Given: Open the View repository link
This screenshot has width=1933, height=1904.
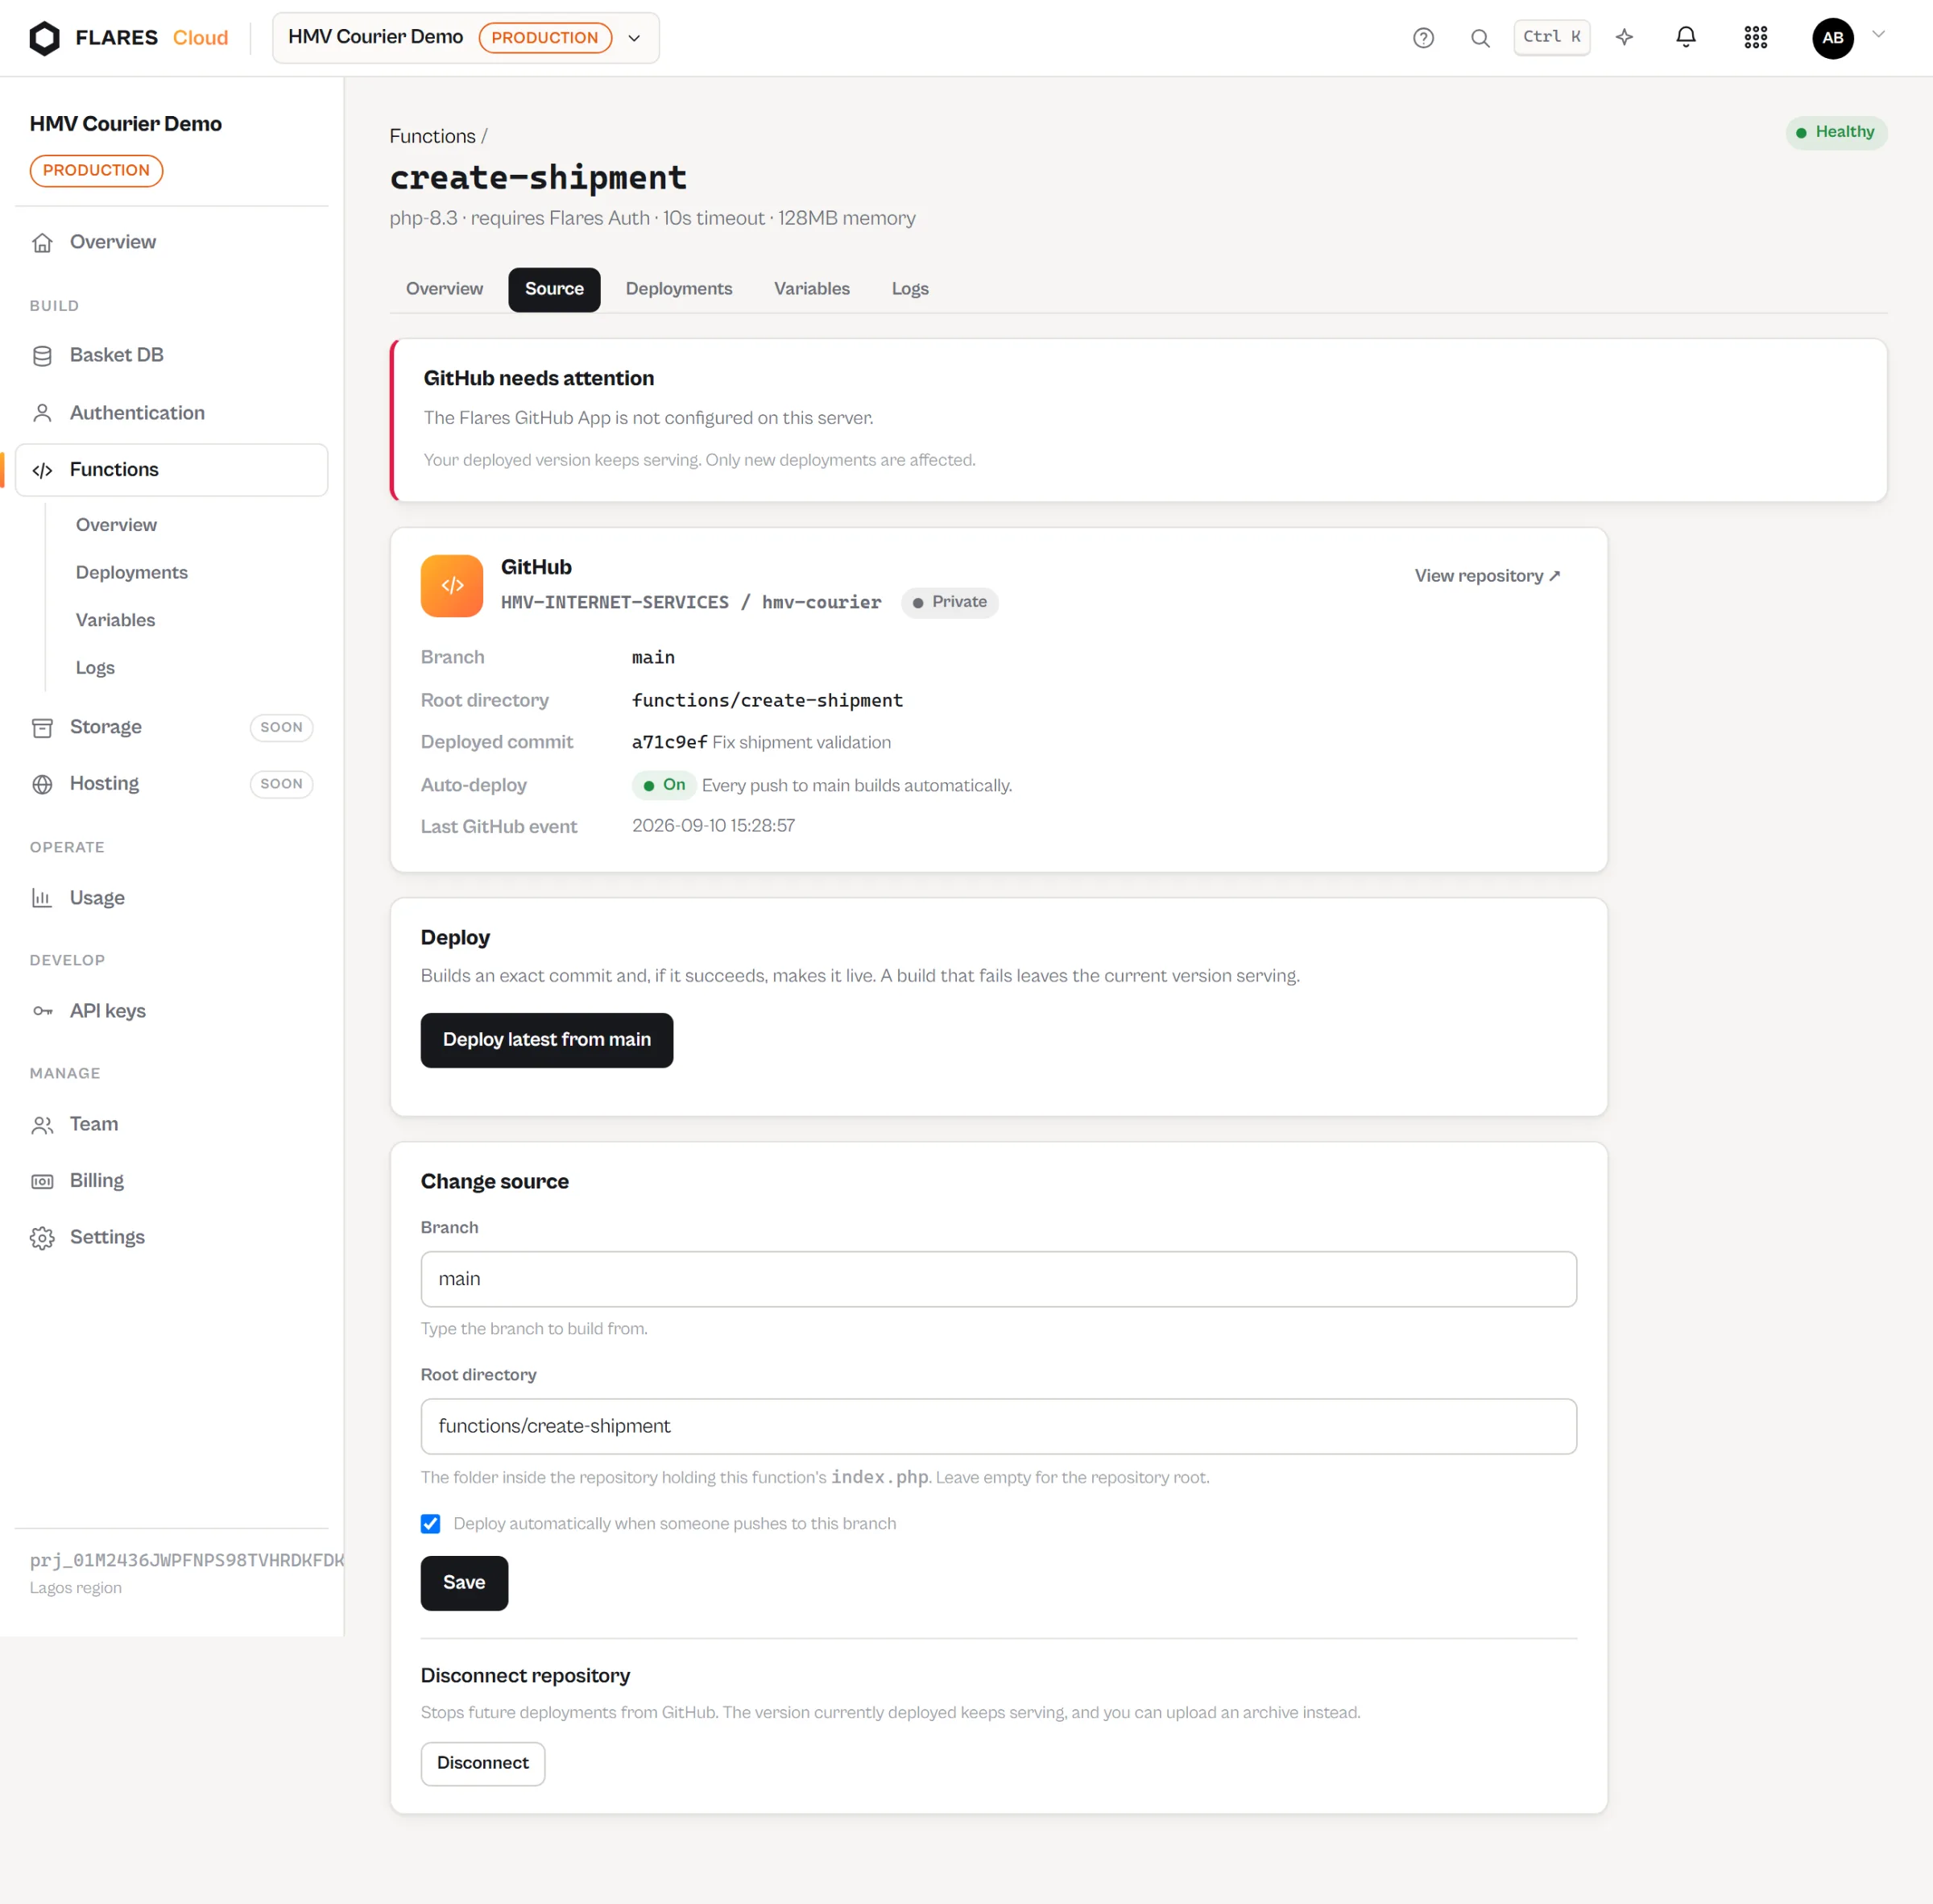Looking at the screenshot, I should 1486,576.
